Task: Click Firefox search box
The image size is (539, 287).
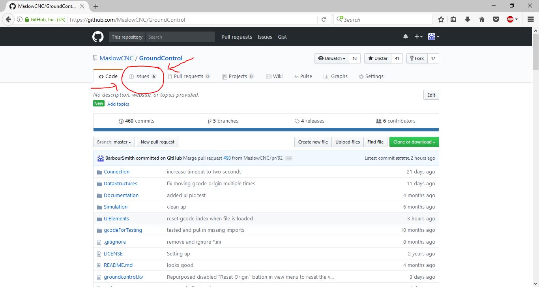Action: [384, 19]
